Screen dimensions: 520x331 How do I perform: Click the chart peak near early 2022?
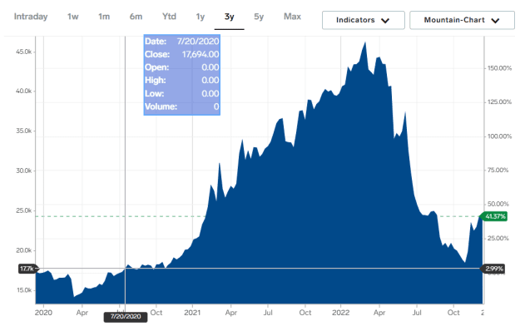click(x=365, y=42)
